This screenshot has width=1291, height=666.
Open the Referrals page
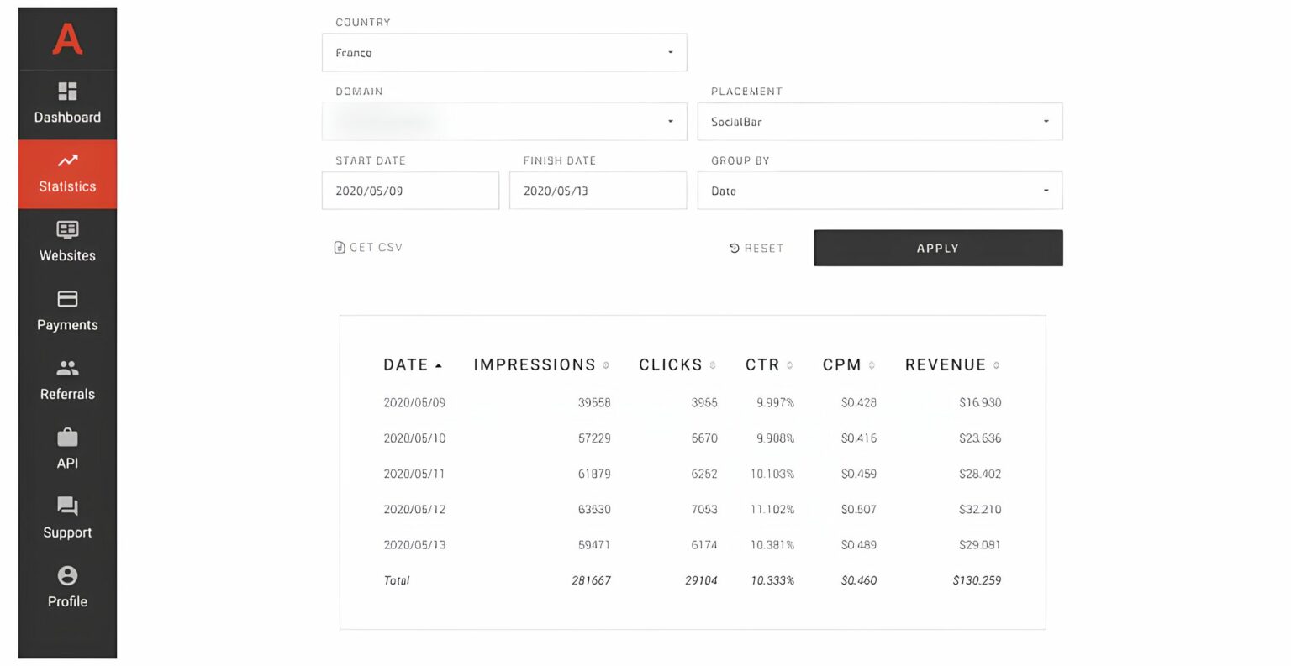pos(67,382)
